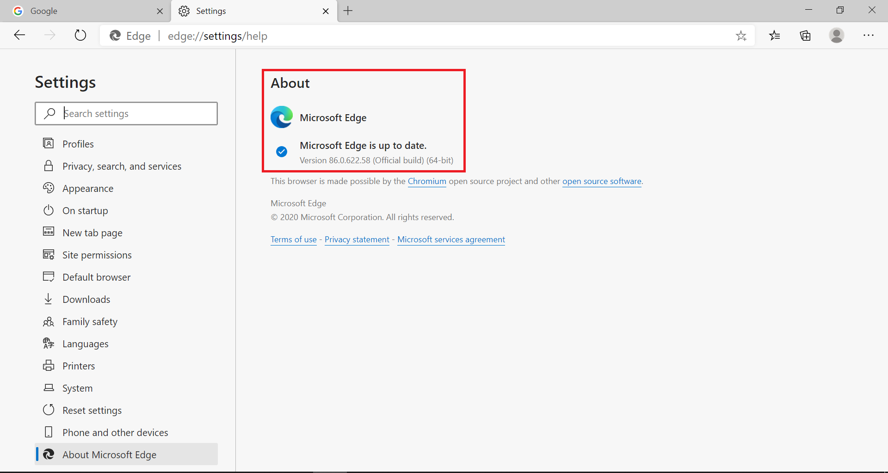The height and width of the screenshot is (473, 888).
Task: Click the Reset settings circular icon
Action: coord(49,410)
